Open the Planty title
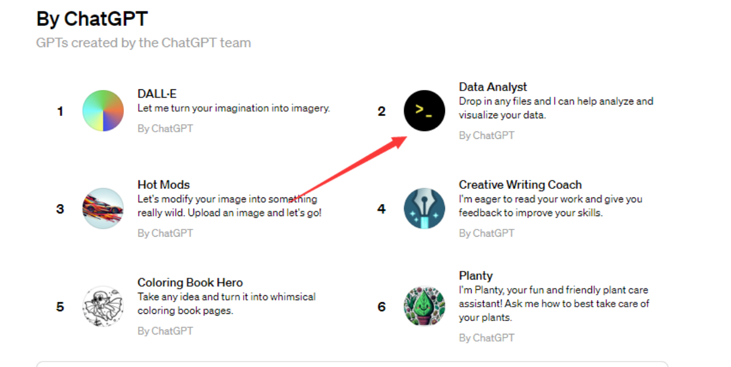The width and height of the screenshot is (731, 367). point(476,276)
